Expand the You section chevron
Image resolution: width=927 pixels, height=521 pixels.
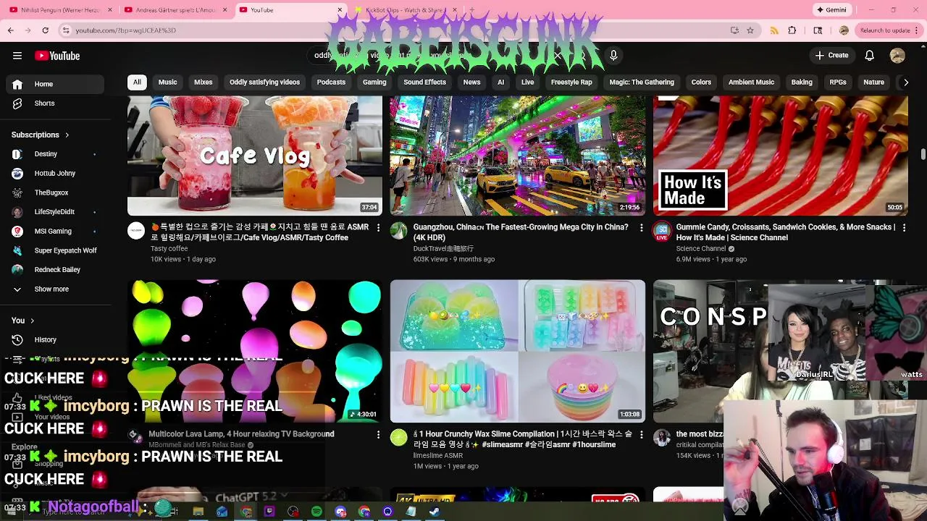pos(32,321)
